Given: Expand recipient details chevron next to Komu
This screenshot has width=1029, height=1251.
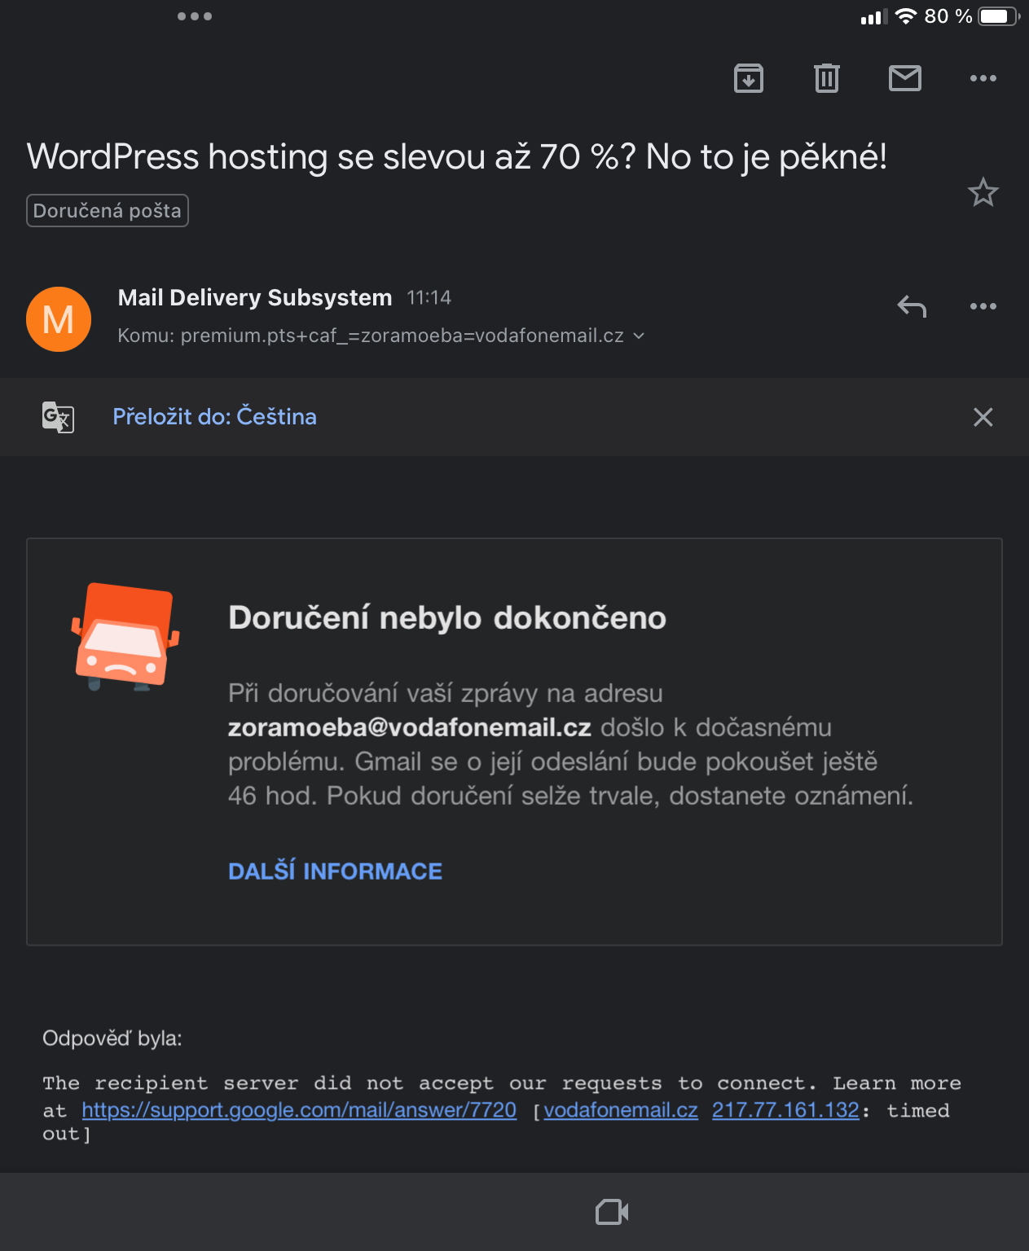Looking at the screenshot, I should click(x=640, y=336).
